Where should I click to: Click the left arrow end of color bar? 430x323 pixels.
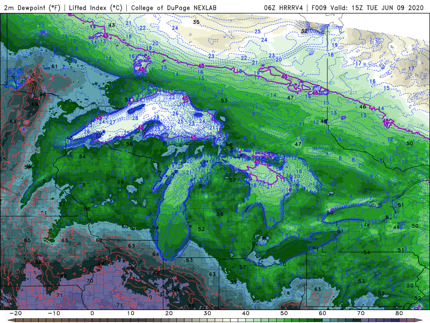click(11, 320)
